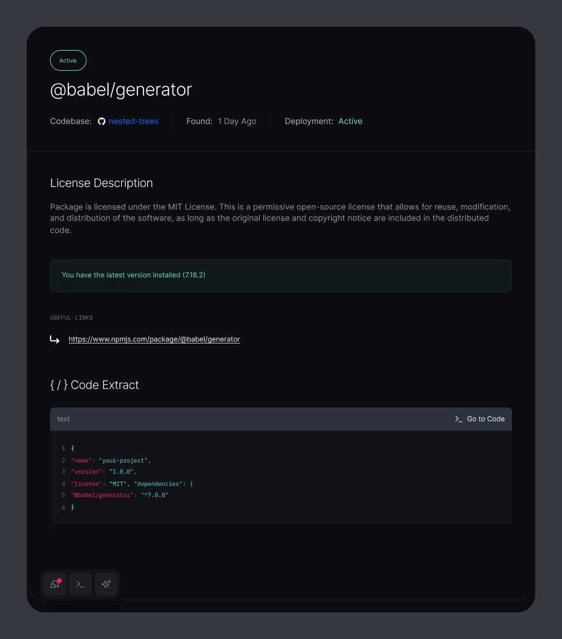Image resolution: width=562 pixels, height=639 pixels.
Task: Open the npmjs @babel/generator package link
Action: [154, 339]
